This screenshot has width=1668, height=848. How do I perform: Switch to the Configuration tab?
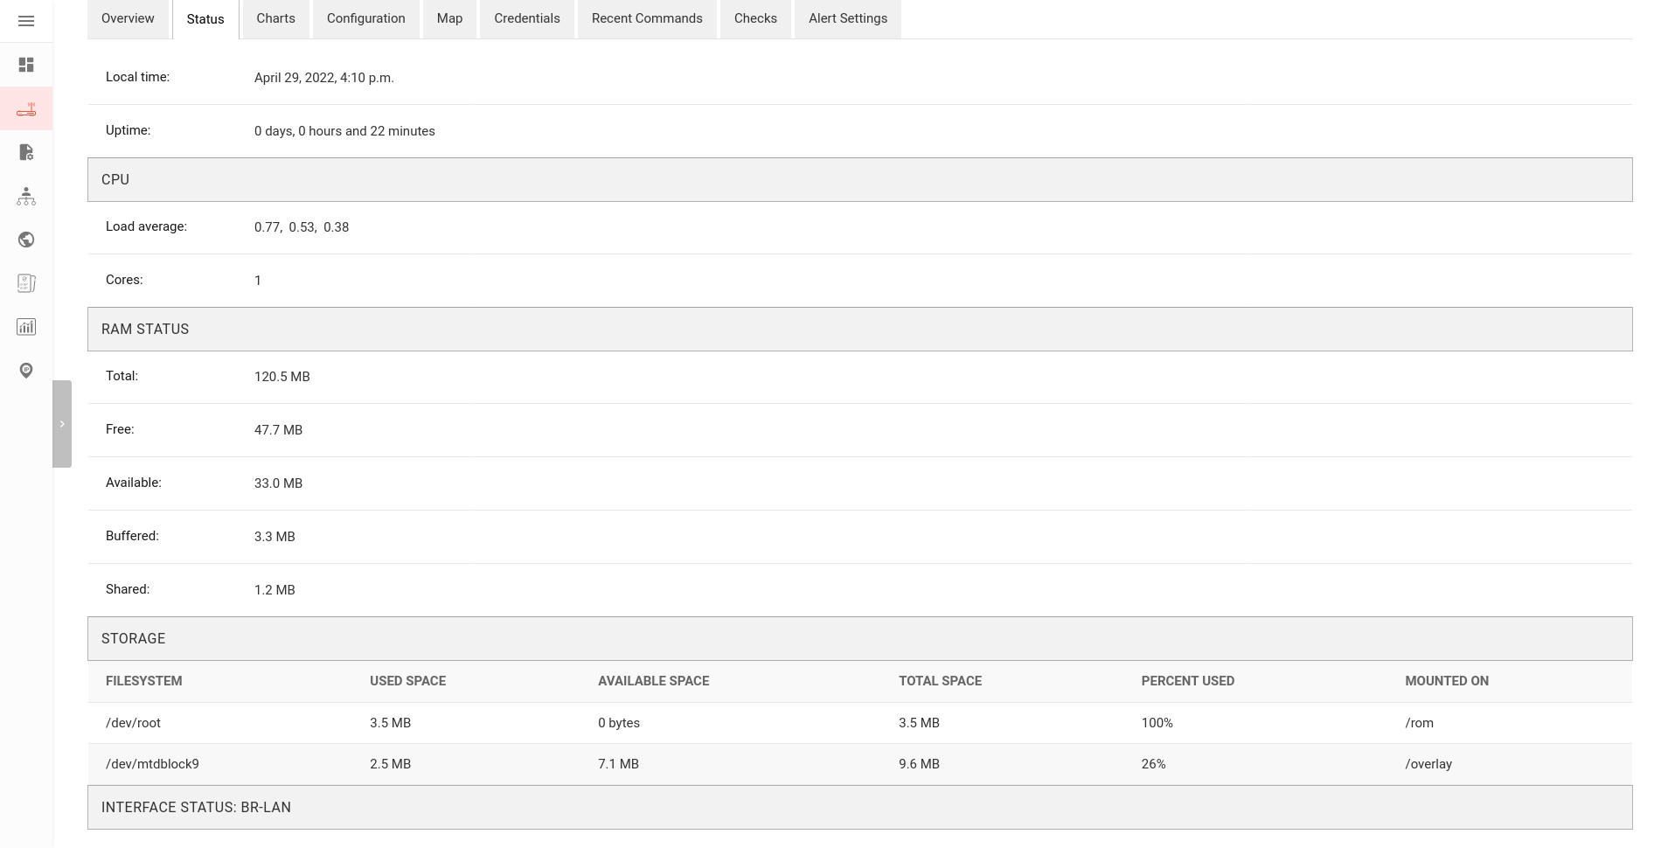365,18
